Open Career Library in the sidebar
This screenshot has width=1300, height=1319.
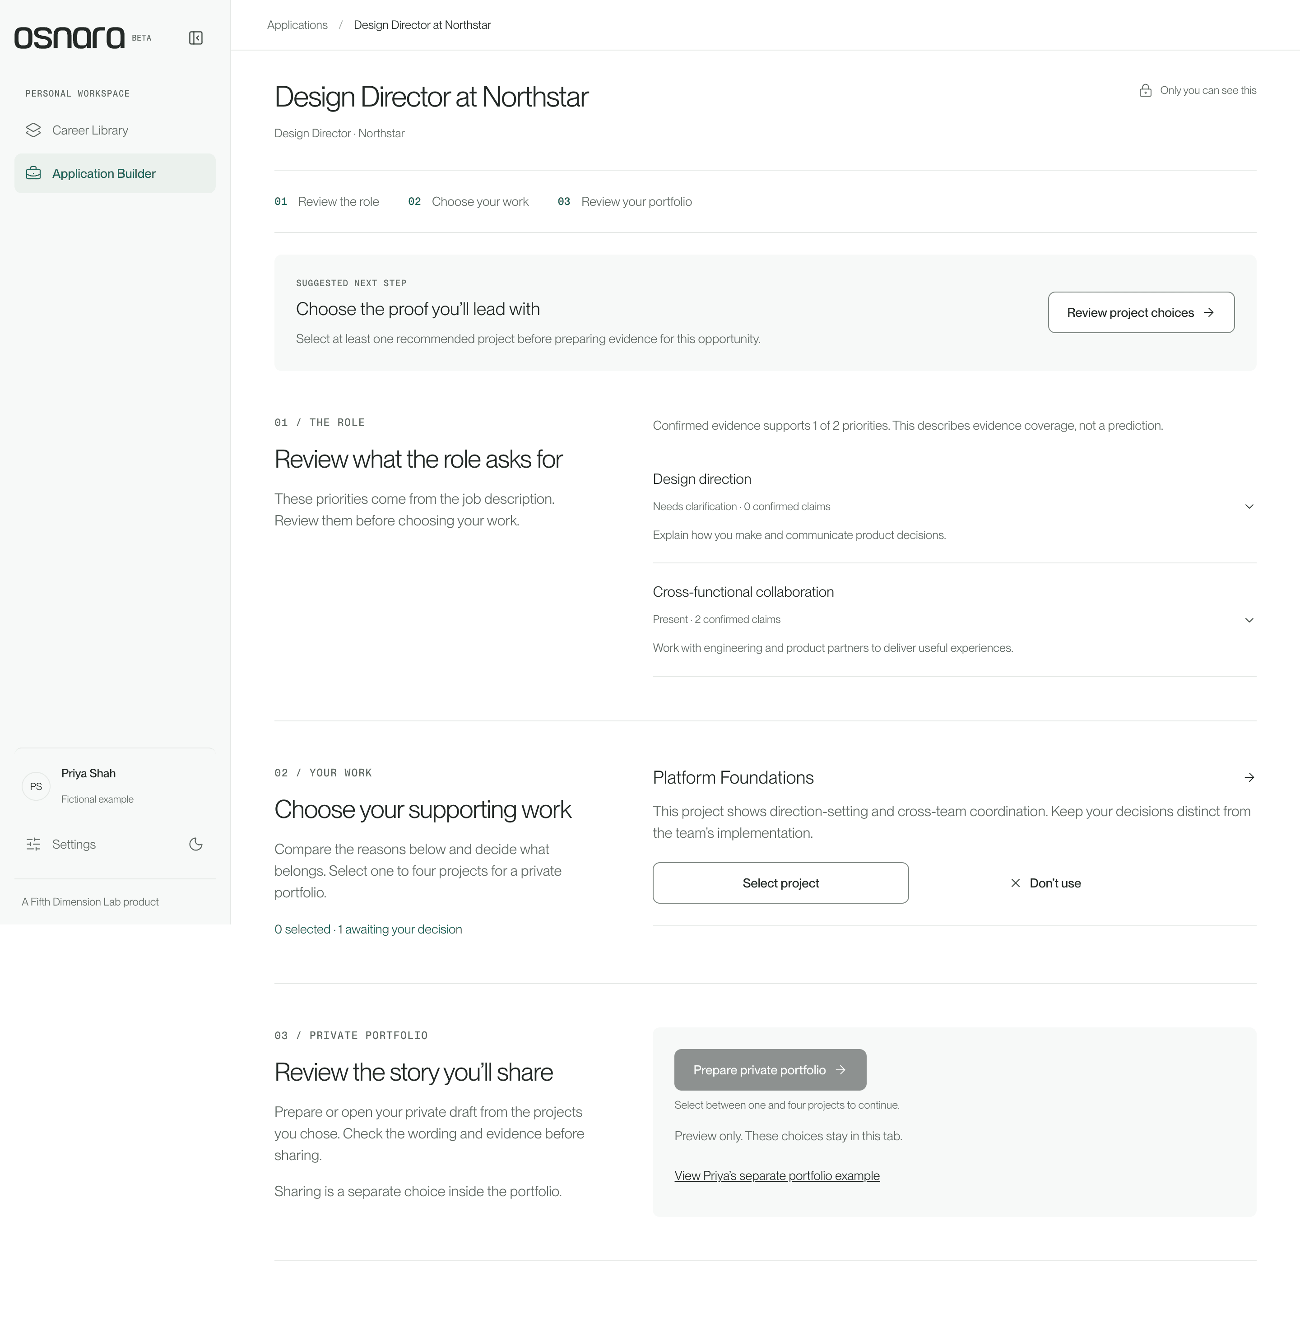click(115, 130)
